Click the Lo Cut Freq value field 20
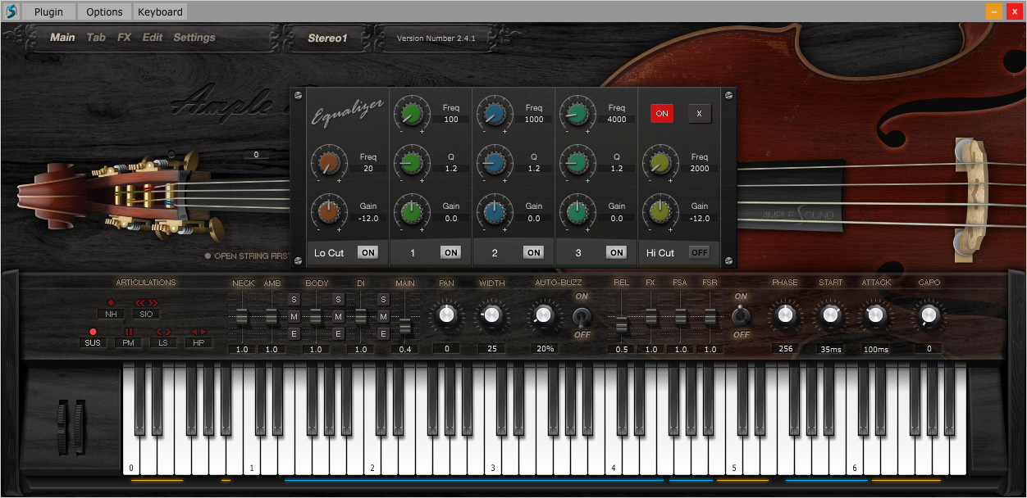This screenshot has height=498, width=1027. [367, 169]
